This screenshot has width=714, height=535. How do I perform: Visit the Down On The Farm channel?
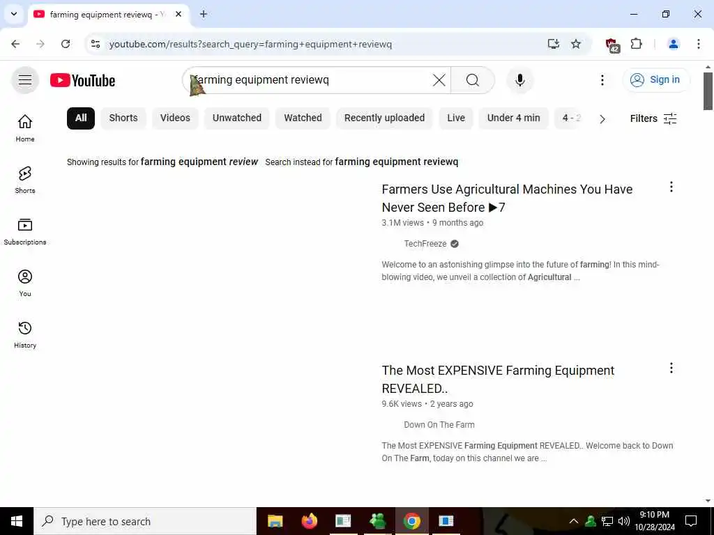(x=439, y=425)
